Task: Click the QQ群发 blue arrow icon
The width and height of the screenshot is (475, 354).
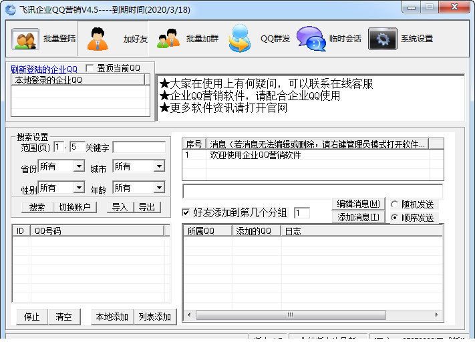Action: (240, 39)
